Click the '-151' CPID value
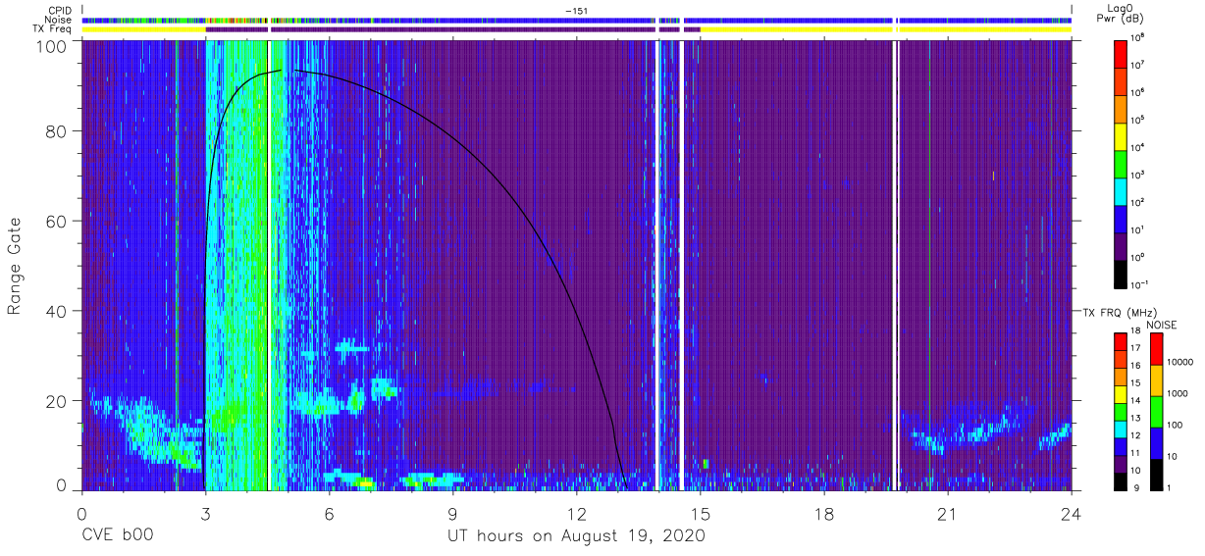The width and height of the screenshot is (1205, 556). pyautogui.click(x=576, y=11)
